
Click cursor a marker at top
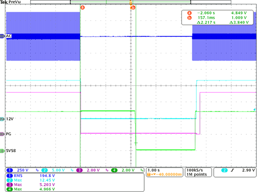tap(83, 7)
